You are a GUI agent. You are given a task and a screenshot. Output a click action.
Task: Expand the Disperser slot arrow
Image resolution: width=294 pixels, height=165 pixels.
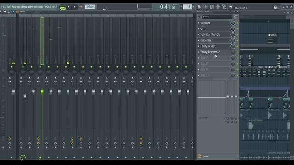199,40
